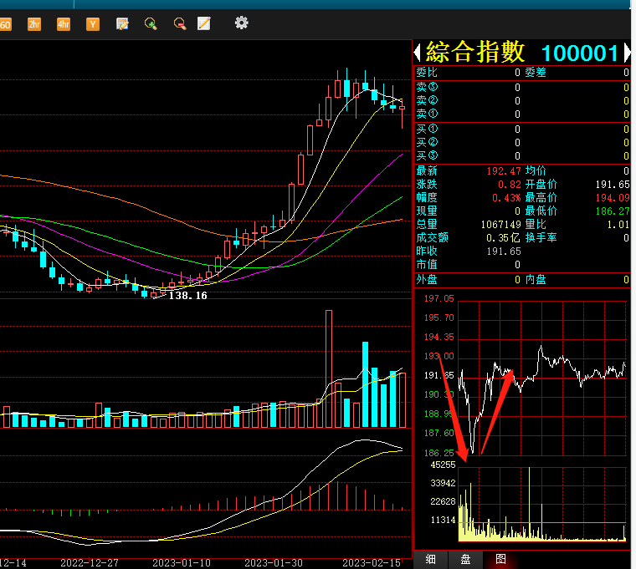Open the notepad pencil icon

click(203, 24)
